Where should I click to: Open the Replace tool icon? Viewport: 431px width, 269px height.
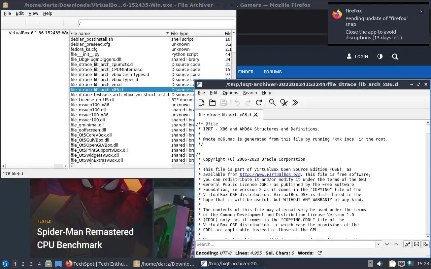click(x=284, y=103)
